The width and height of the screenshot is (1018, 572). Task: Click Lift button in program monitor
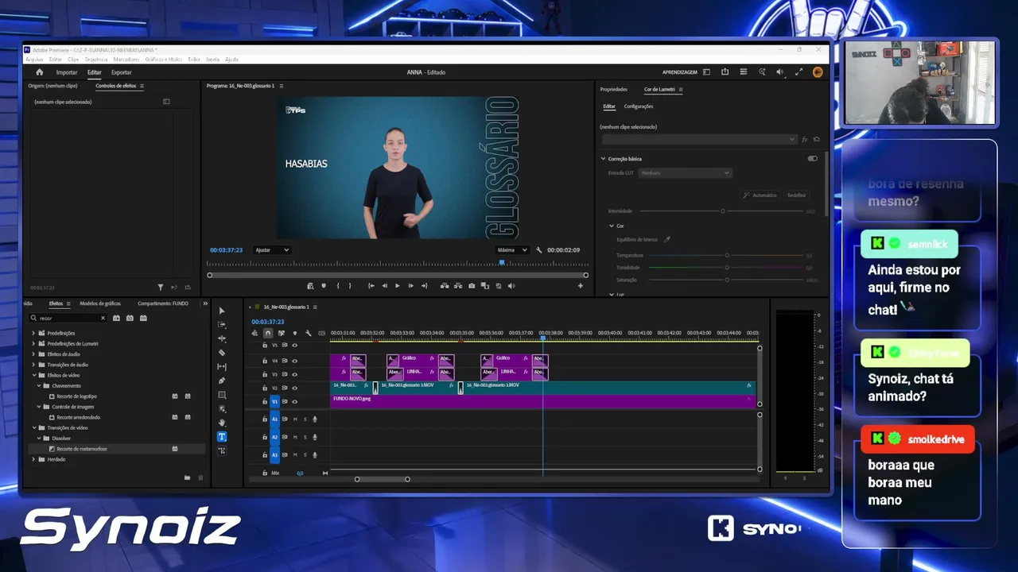point(445,286)
